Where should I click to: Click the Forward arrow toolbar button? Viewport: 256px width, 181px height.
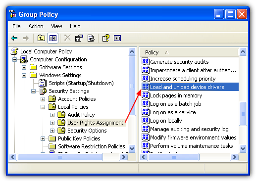[x=26, y=38]
